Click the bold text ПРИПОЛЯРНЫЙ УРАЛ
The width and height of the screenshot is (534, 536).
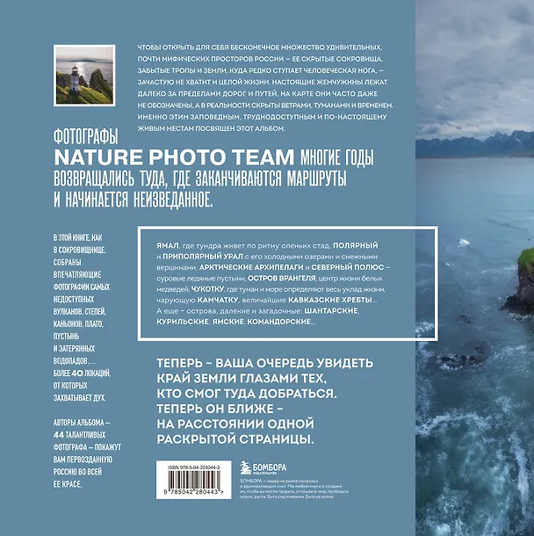(203, 257)
